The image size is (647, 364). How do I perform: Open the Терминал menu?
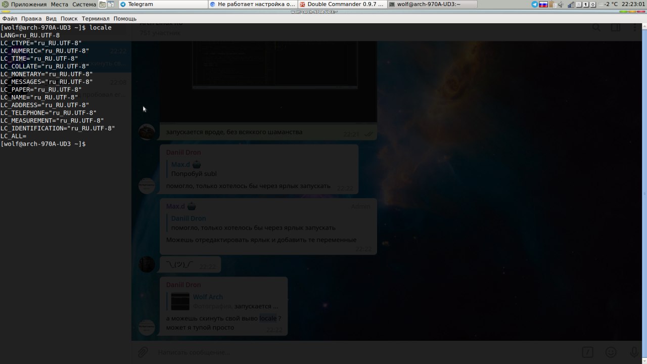pyautogui.click(x=95, y=19)
